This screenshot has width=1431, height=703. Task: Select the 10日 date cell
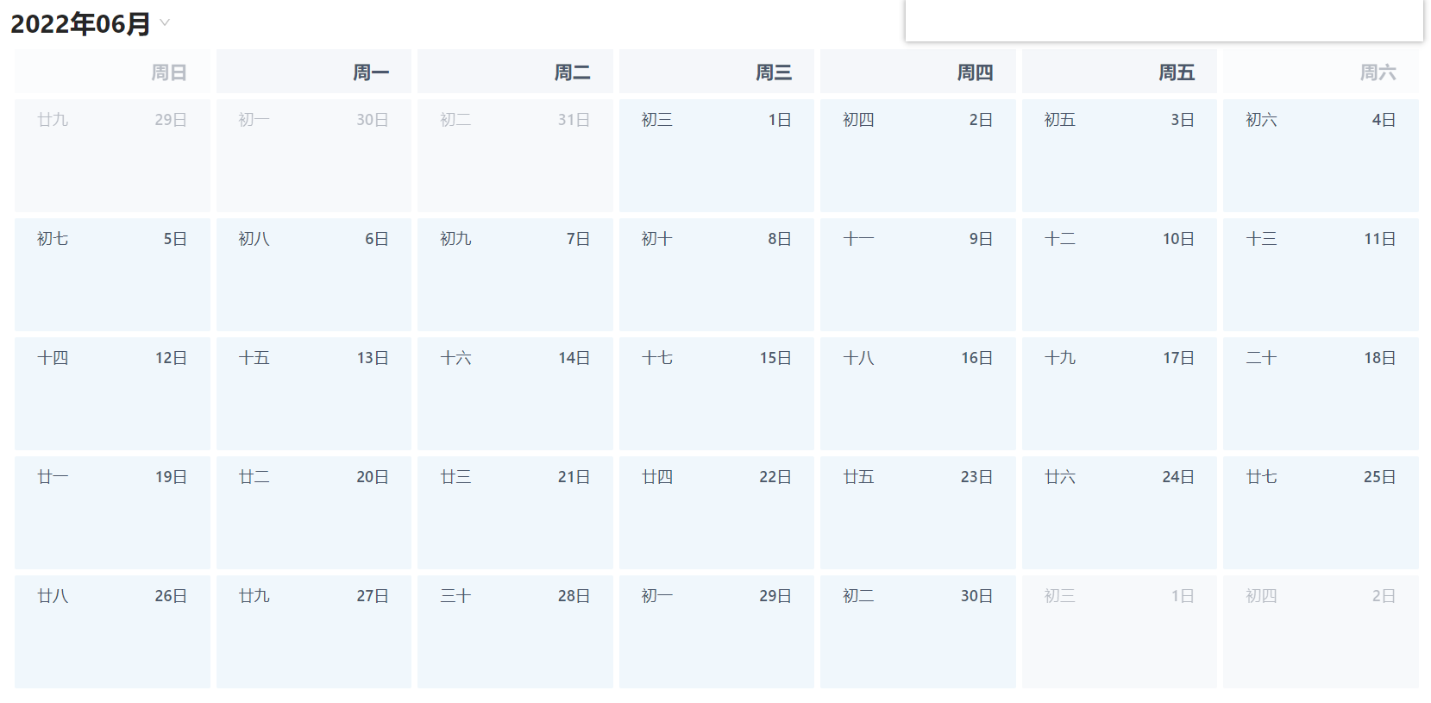click(x=1119, y=274)
